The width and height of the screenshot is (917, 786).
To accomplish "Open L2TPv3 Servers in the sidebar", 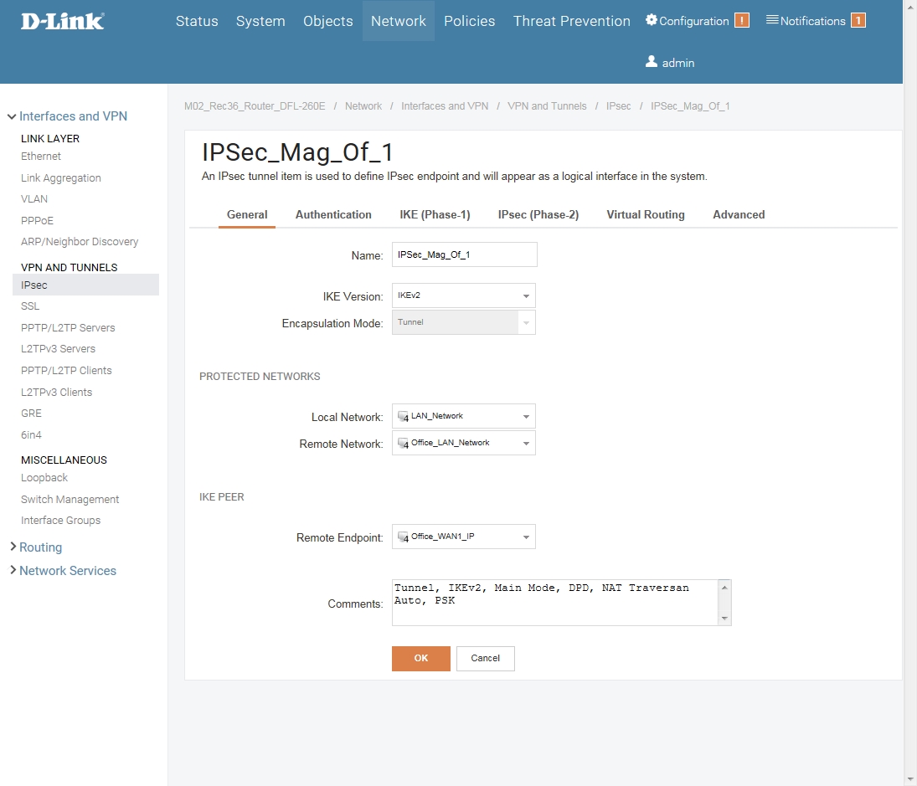I will coord(58,348).
